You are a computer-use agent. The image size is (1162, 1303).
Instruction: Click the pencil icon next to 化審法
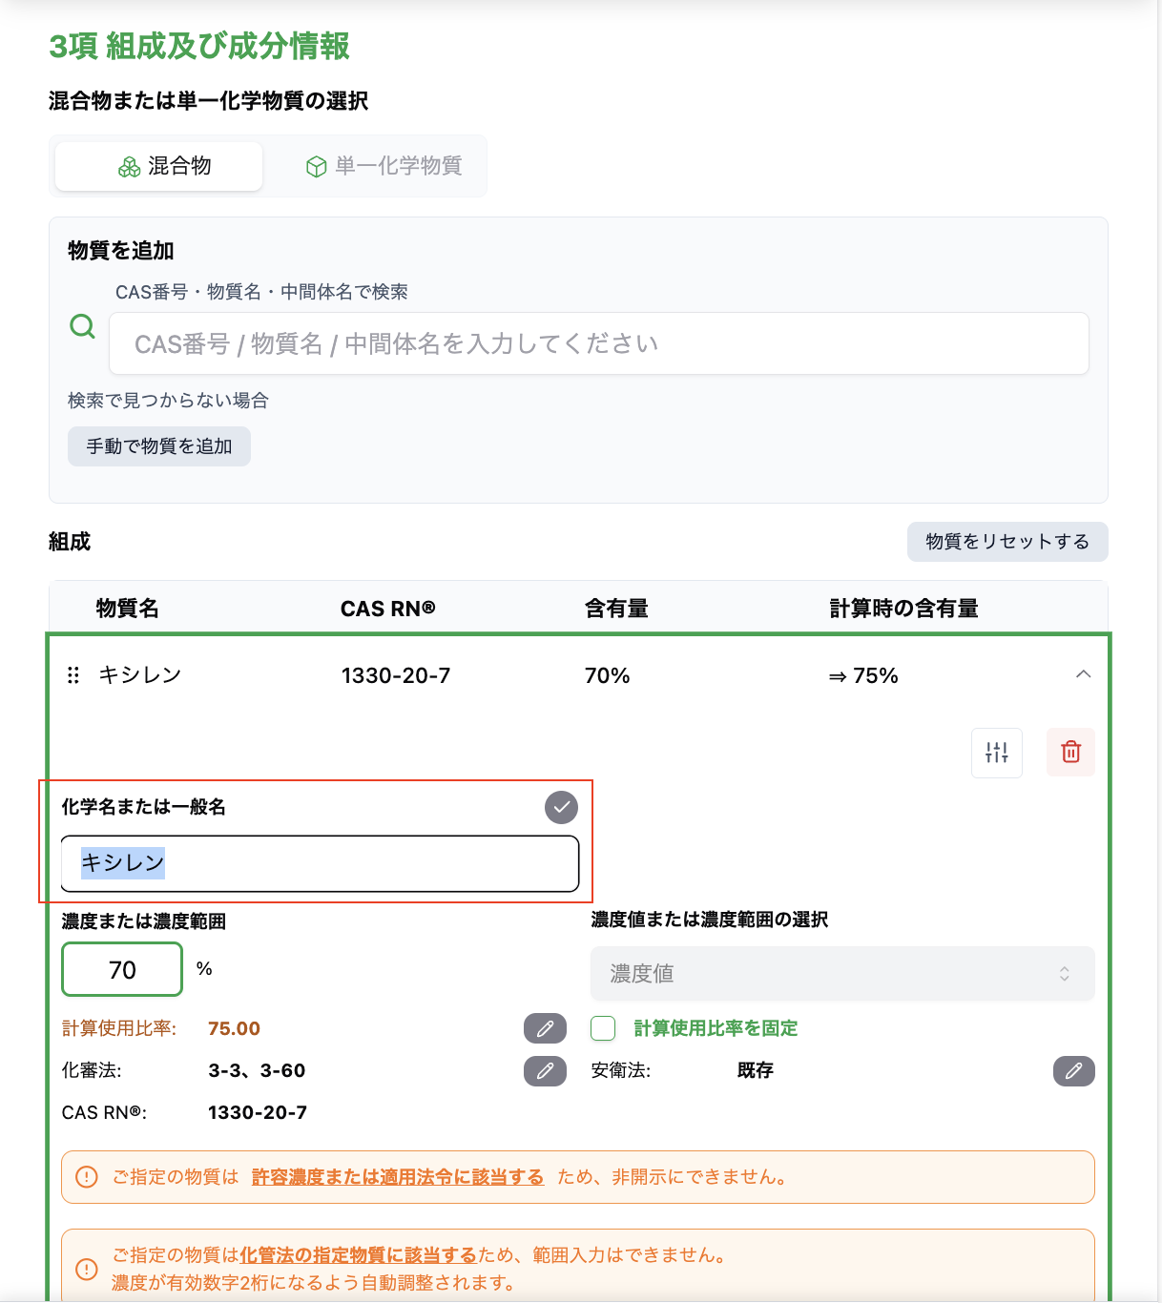pos(544,1071)
